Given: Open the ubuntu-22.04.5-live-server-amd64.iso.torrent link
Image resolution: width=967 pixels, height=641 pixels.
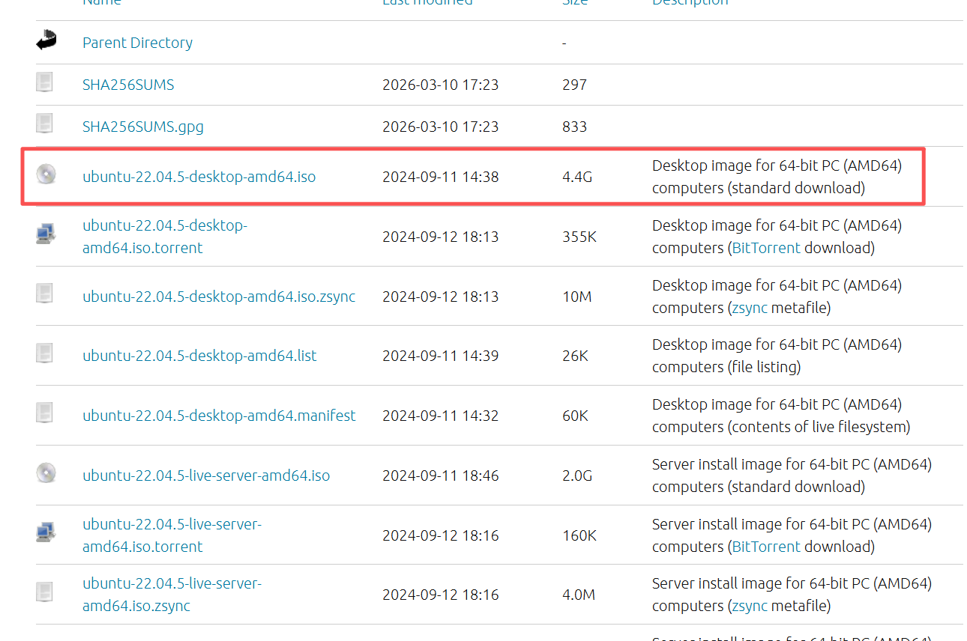Looking at the screenshot, I should point(172,535).
